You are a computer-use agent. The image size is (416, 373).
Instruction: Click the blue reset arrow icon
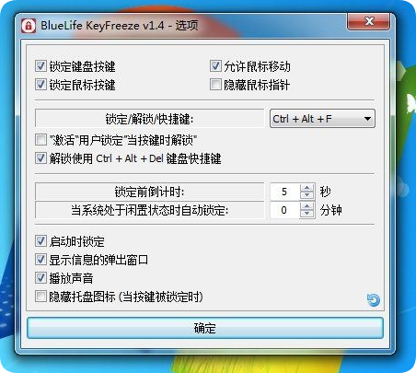click(374, 300)
